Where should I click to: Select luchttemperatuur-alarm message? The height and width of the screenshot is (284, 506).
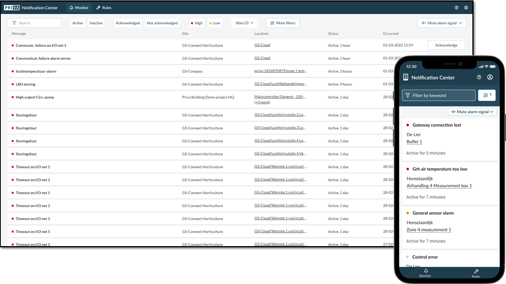[36, 71]
